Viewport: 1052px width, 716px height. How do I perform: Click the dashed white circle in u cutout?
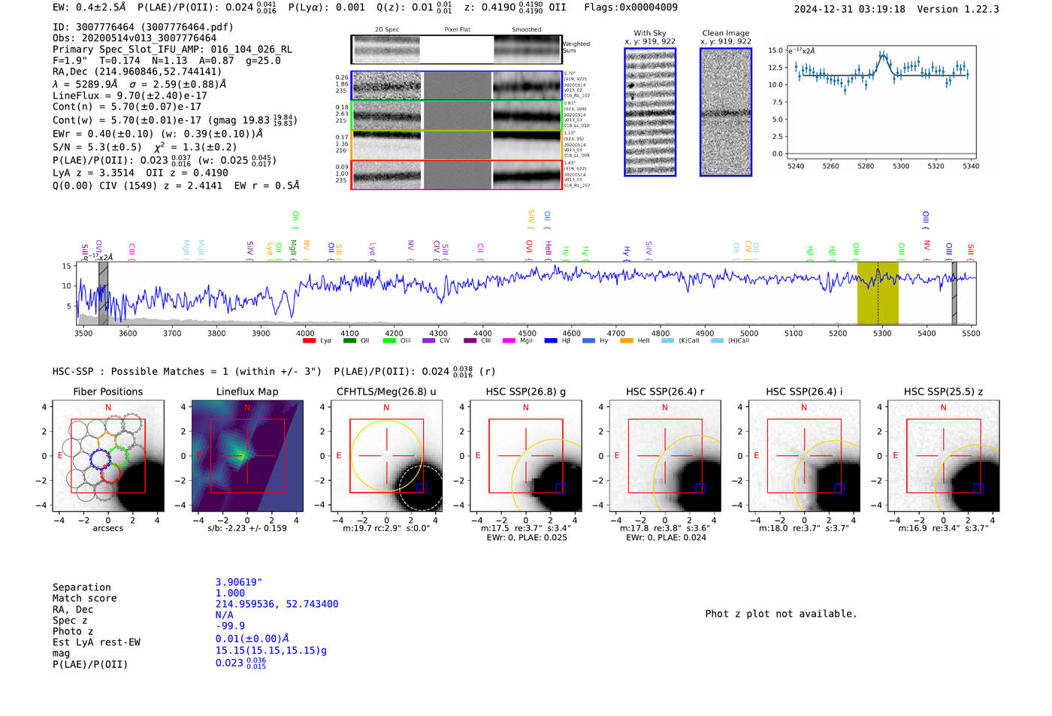(421, 488)
